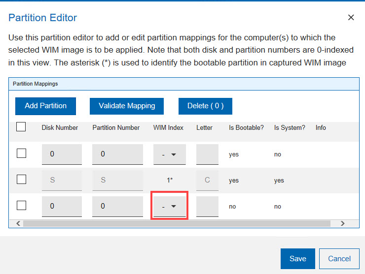This screenshot has height=274, width=365.
Task: Click the Add Partition button
Action: [45, 106]
